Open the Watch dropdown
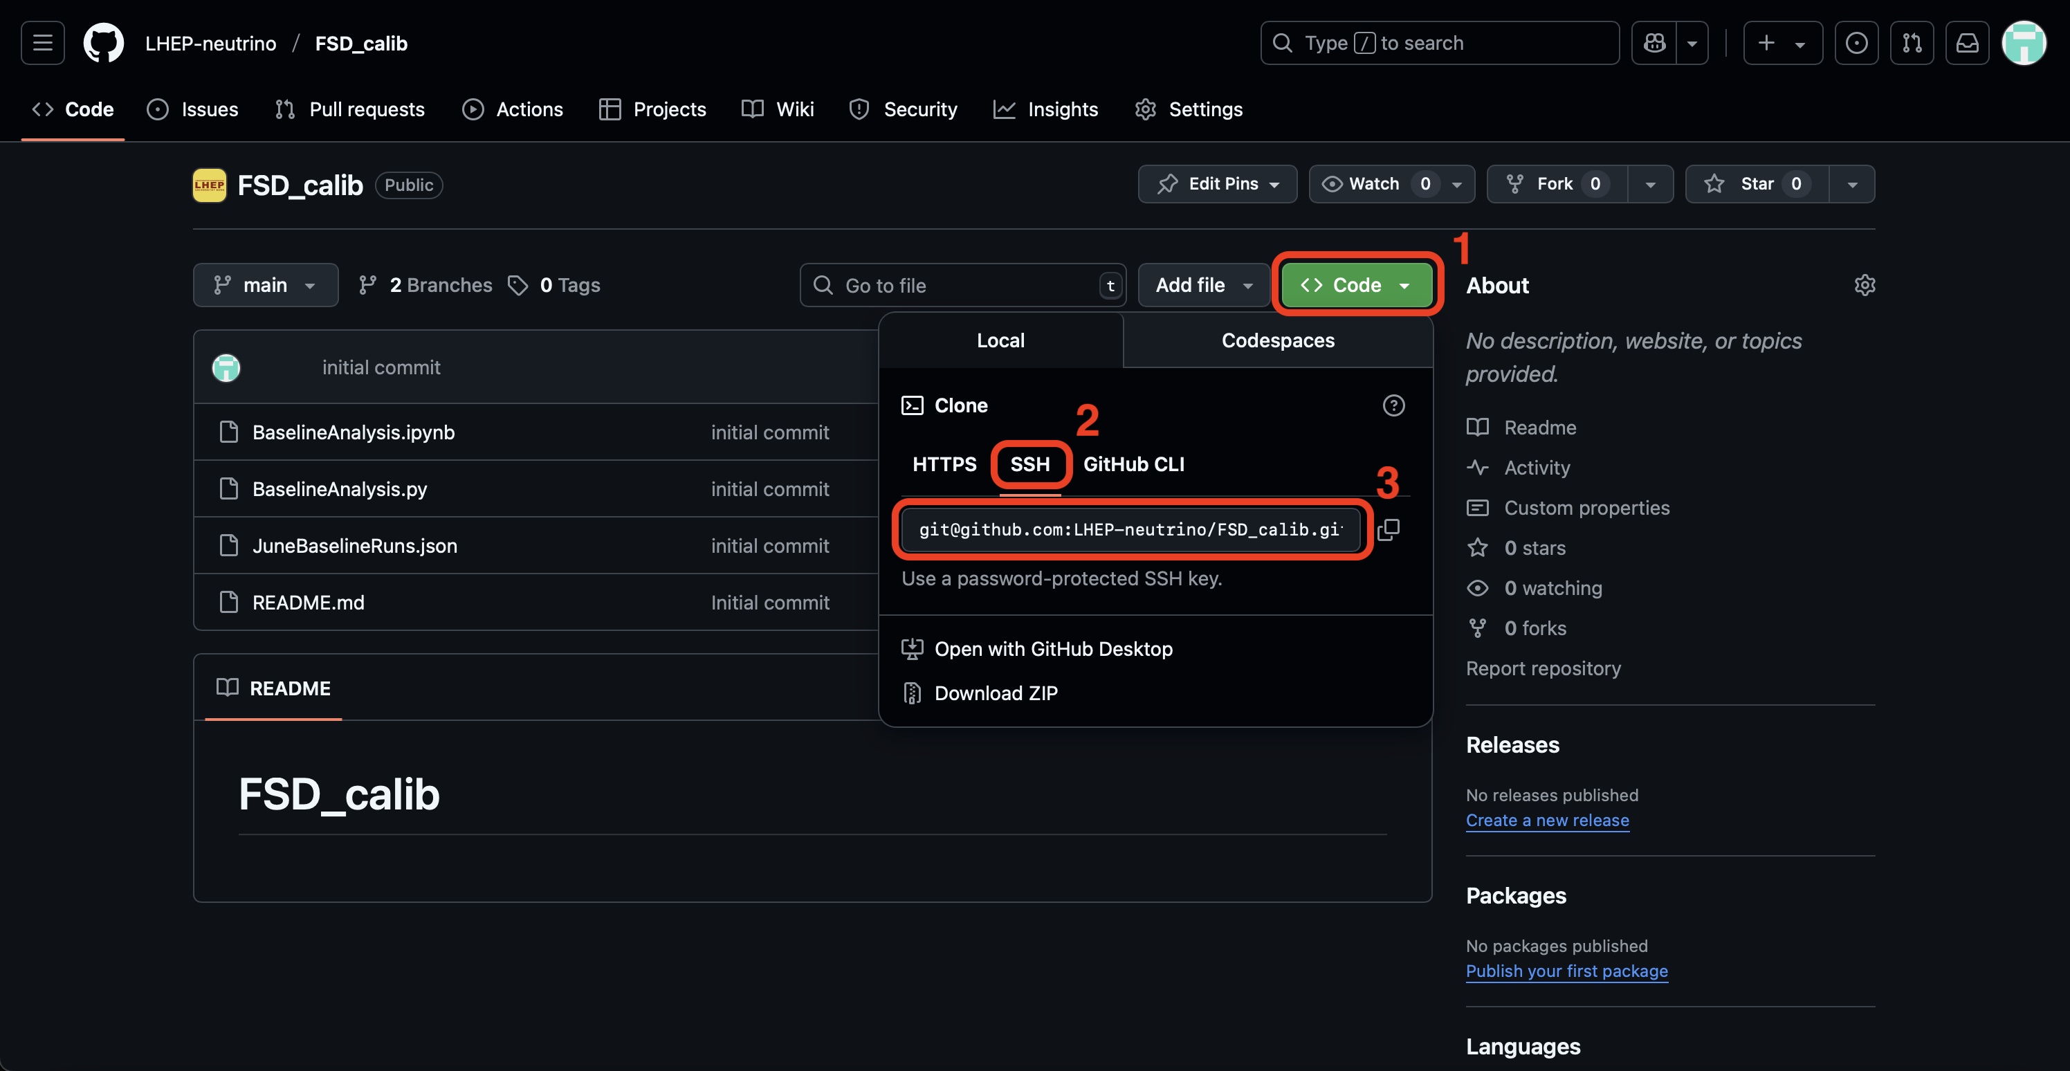Viewport: 2070px width, 1071px height. click(x=1392, y=184)
